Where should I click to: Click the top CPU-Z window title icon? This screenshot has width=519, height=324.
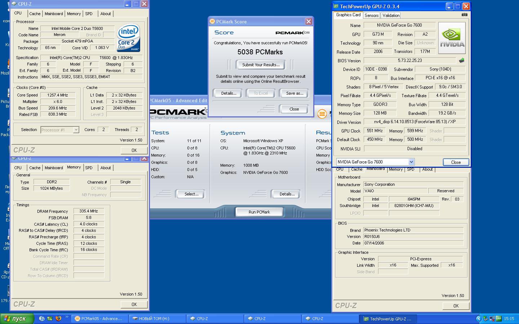(x=15, y=4)
